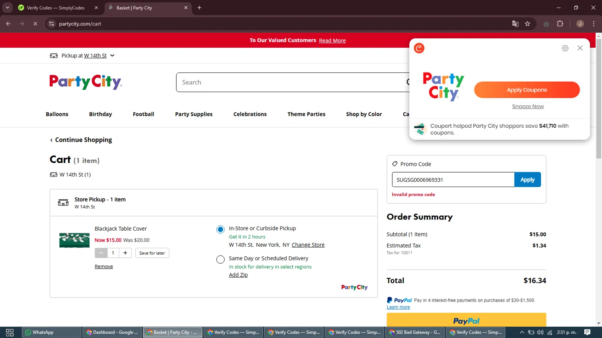The image size is (602, 338).
Task: Click the Read More banner link
Action: tap(332, 40)
